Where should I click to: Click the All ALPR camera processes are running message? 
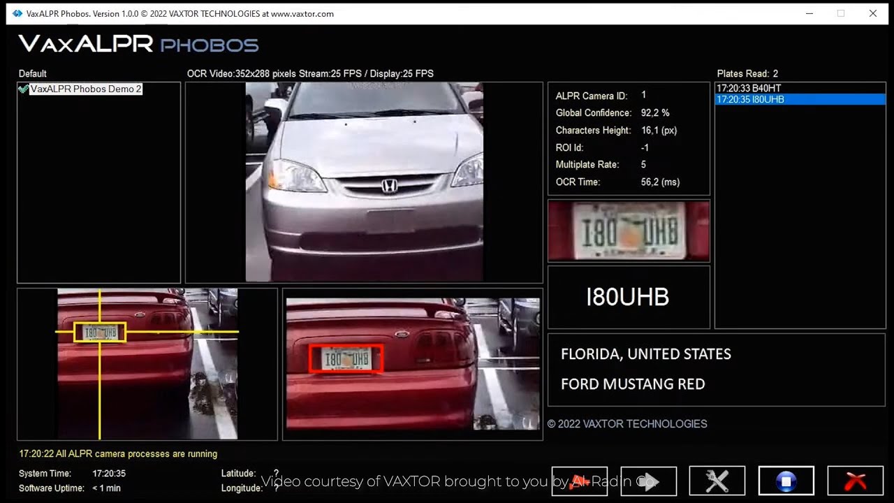pos(118,454)
